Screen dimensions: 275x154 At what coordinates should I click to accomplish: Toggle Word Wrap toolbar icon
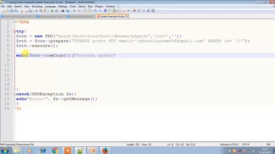95,11
